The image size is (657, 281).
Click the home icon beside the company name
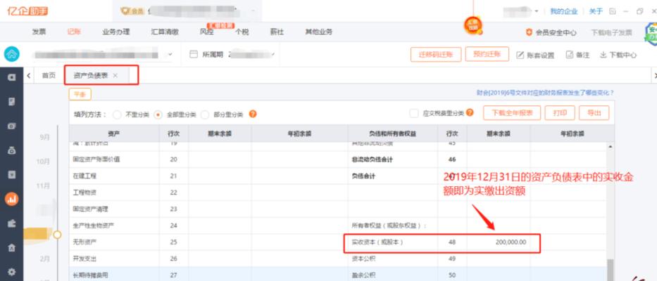point(12,54)
